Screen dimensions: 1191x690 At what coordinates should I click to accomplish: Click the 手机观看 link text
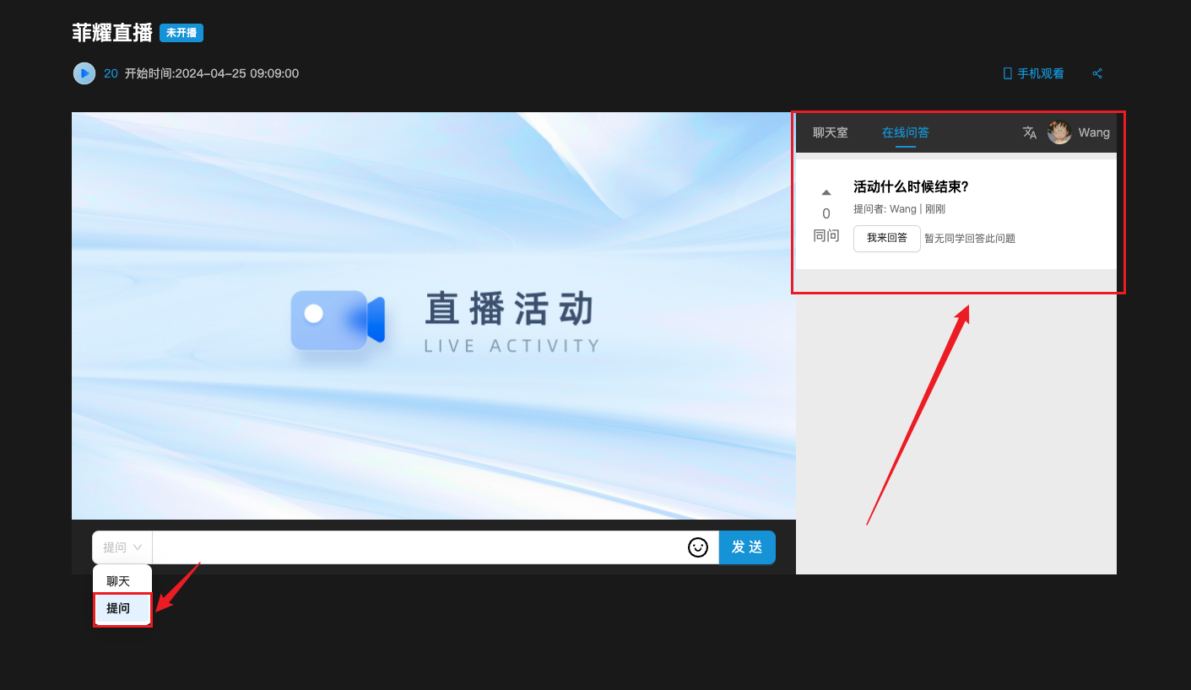coord(1040,73)
